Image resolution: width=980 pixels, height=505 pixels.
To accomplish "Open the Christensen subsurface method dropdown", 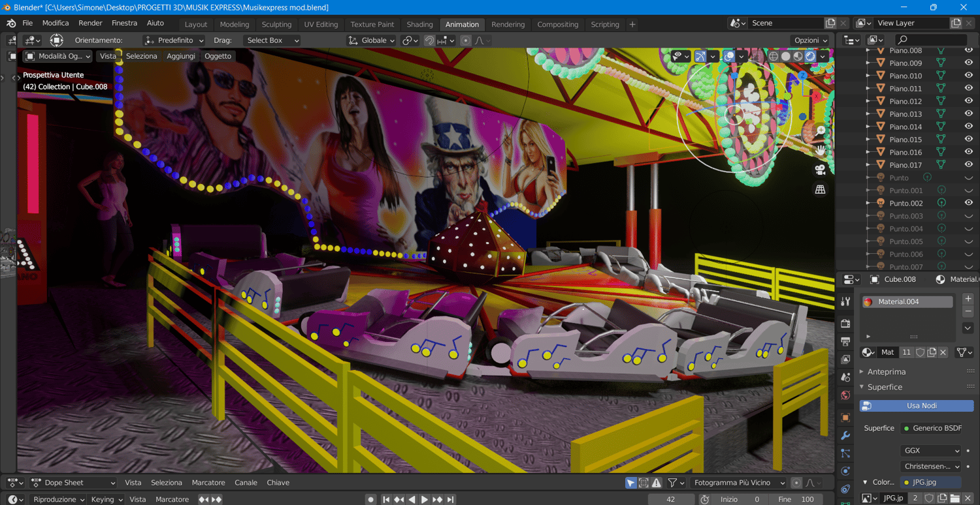I will (931, 467).
